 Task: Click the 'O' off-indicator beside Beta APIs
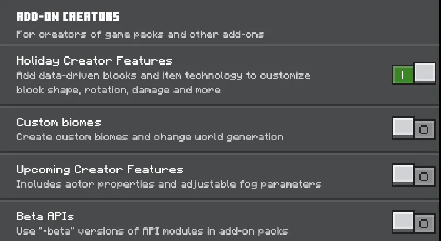424,223
